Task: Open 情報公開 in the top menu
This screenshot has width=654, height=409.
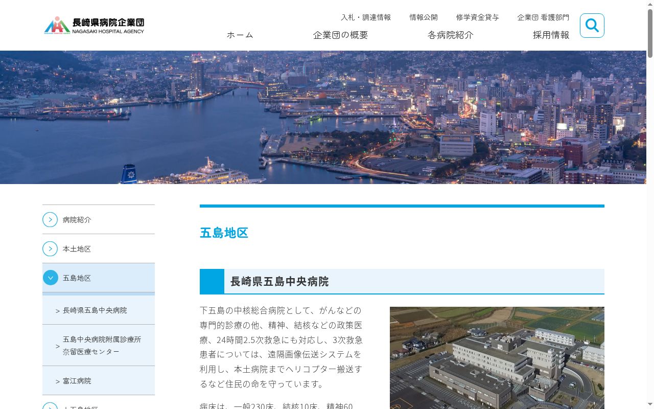Action: 424,17
